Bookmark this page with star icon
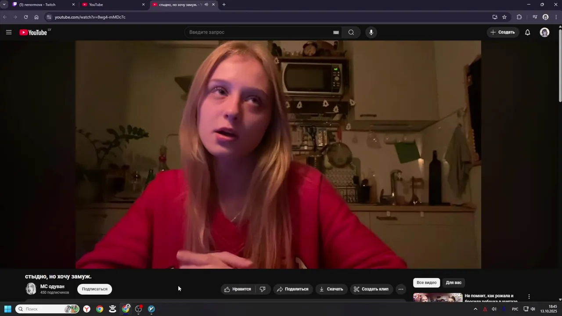 (504, 17)
